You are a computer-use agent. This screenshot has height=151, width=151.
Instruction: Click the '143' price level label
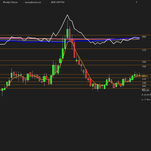point(144,66)
